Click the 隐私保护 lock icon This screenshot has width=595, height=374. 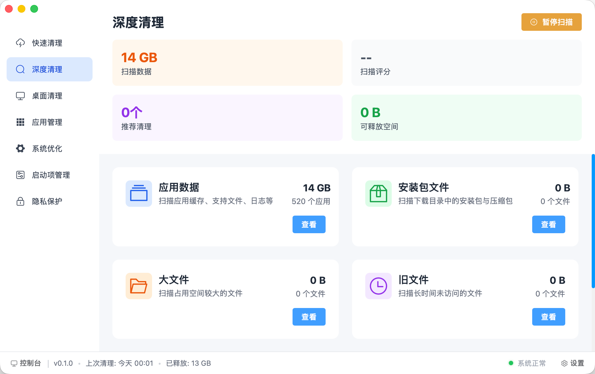(x=20, y=201)
